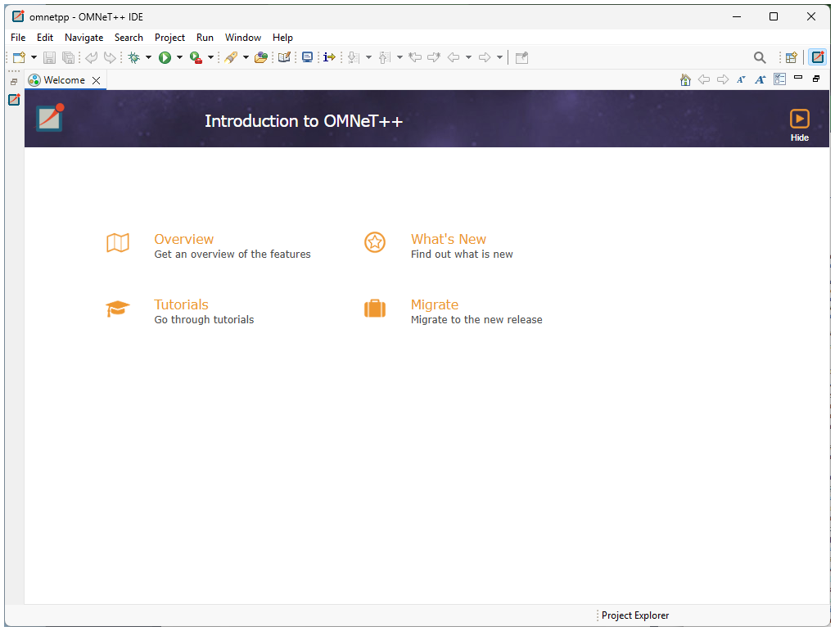Screen dimensions: 835x631
Task: Click the Previous Annotation icon
Action: point(385,57)
